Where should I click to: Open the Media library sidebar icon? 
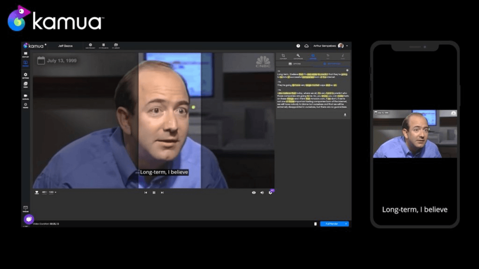(25, 84)
